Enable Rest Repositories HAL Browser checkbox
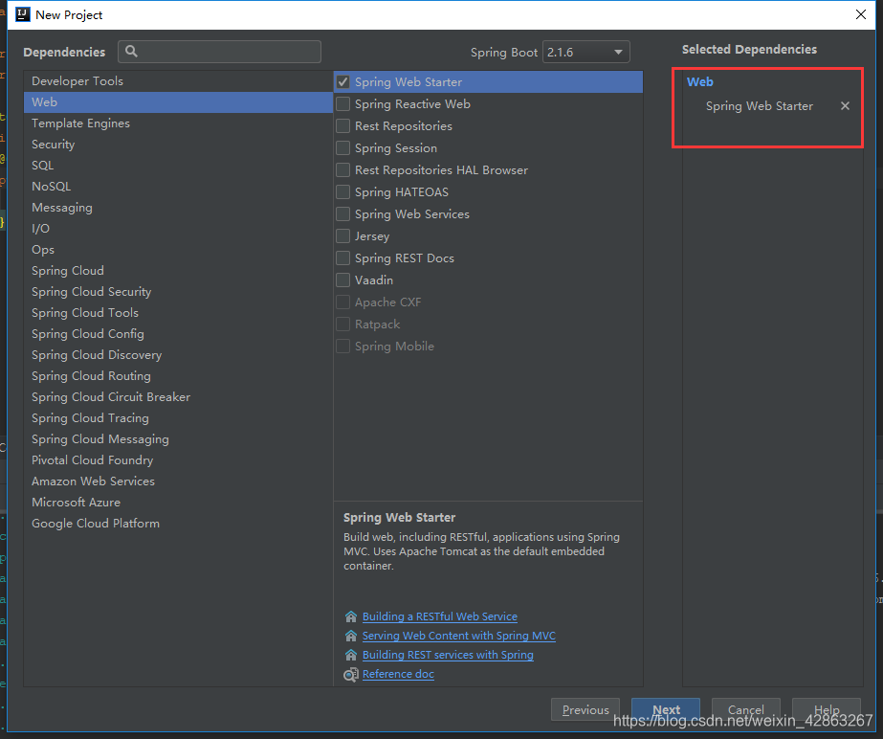 coord(342,170)
